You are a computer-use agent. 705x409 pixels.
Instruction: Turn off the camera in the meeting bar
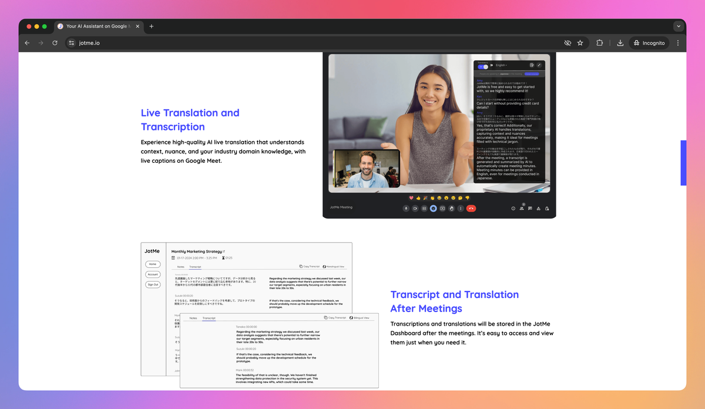tap(415, 208)
